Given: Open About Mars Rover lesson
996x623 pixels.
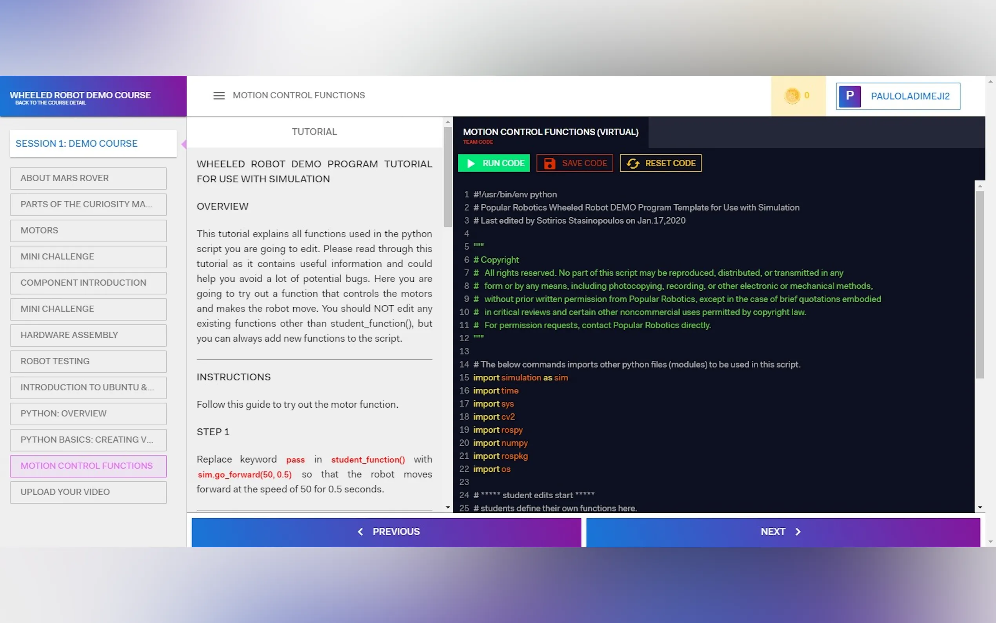Looking at the screenshot, I should 88,178.
